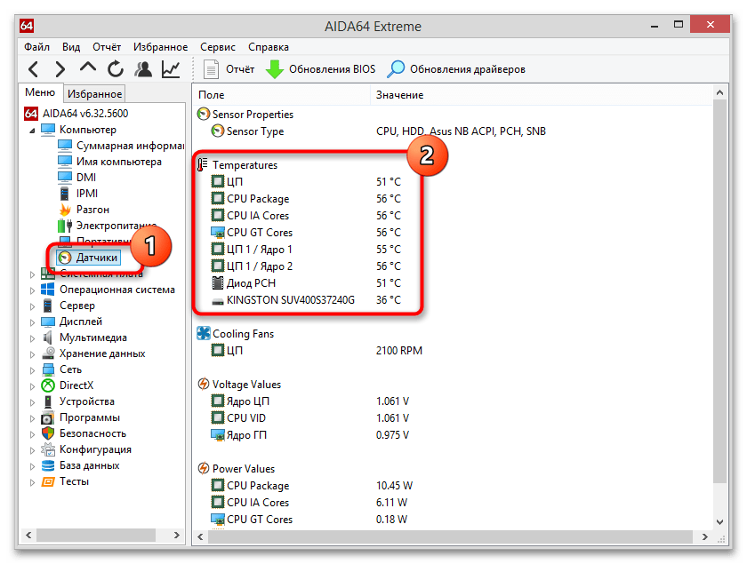Image resolution: width=747 pixels, height=564 pixels.
Task: Expand the Операционная система node
Action: click(x=32, y=290)
